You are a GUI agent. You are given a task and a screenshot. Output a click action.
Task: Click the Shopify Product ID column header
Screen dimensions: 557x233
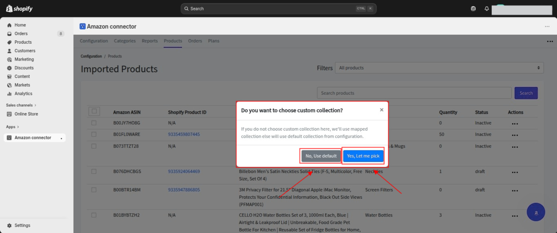[187, 112]
